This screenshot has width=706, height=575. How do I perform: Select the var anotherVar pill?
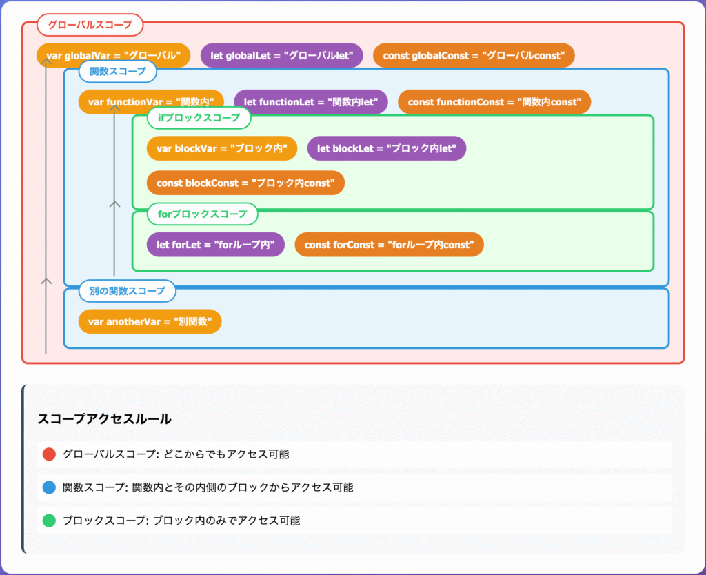[150, 321]
